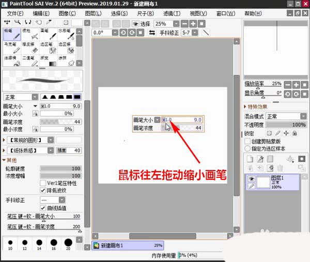The height and width of the screenshot is (262, 310).
Task: Create a new layer folder
Action: (270, 159)
